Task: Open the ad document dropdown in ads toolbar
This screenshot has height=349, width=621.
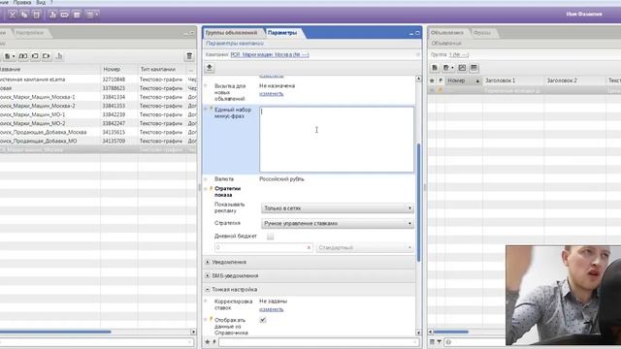Action: coord(448,68)
